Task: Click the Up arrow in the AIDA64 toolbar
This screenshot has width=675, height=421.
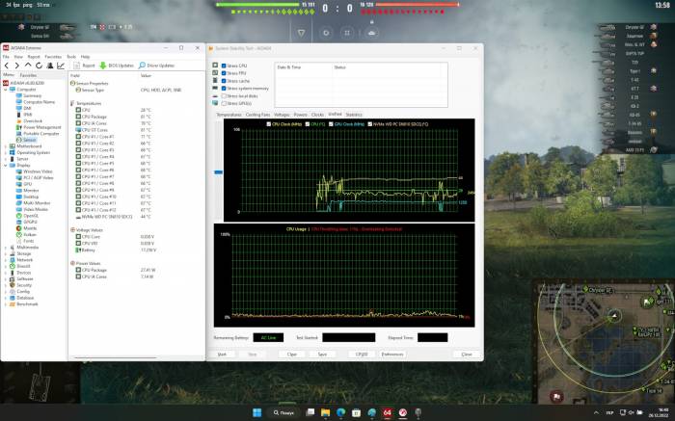Action: point(28,66)
